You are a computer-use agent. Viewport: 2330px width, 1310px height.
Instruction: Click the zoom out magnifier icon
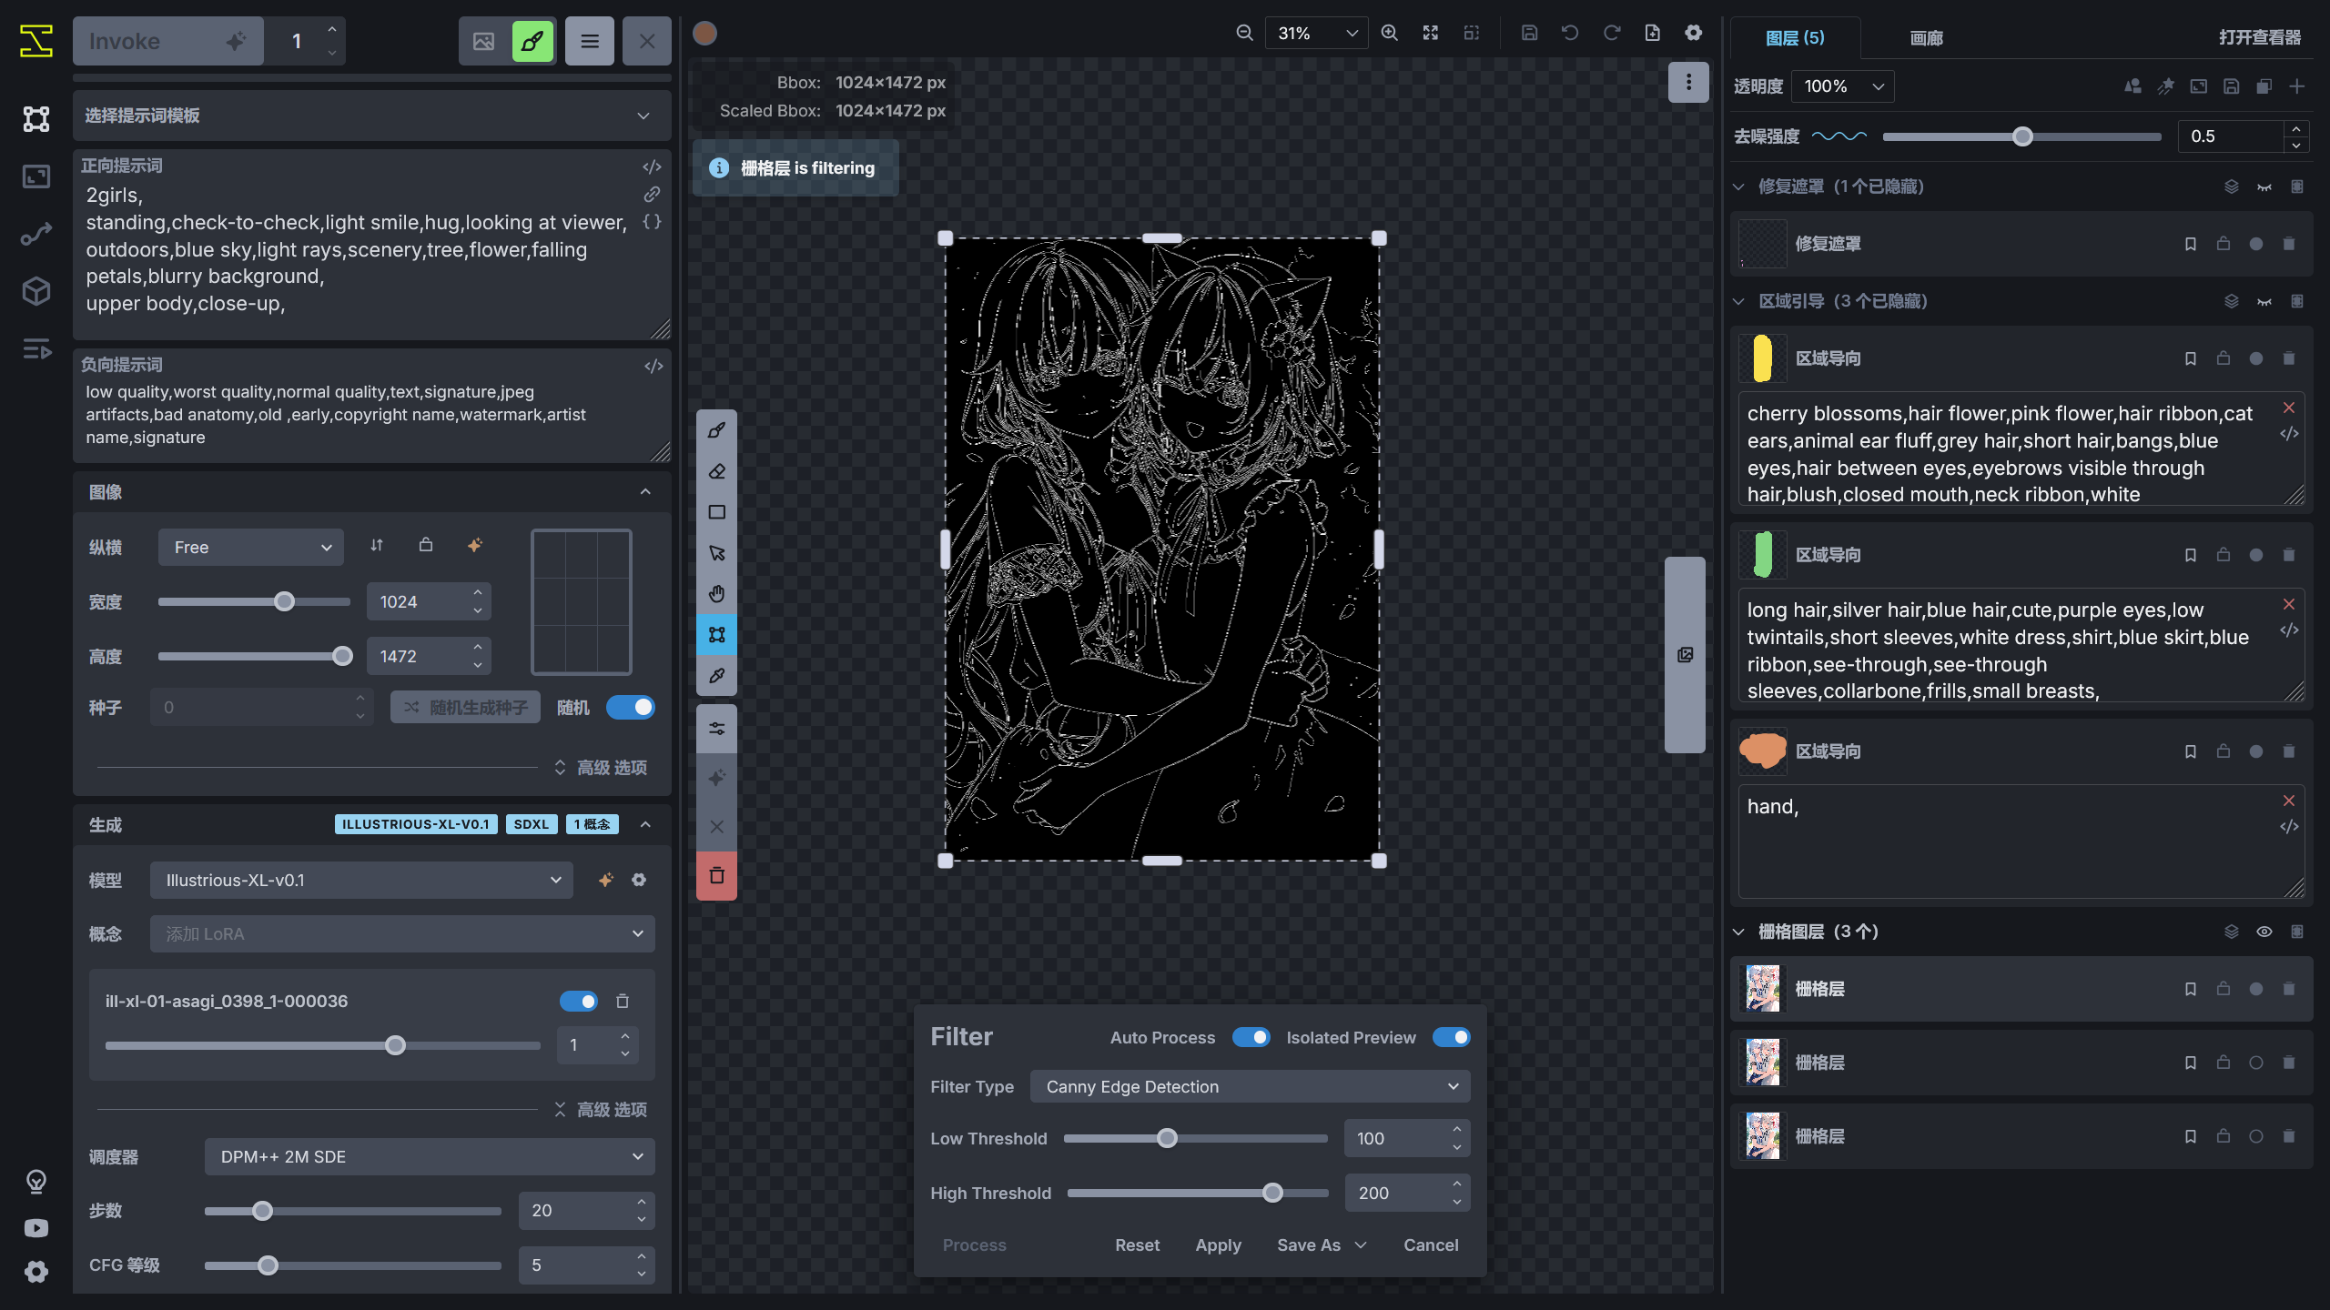1244,33
